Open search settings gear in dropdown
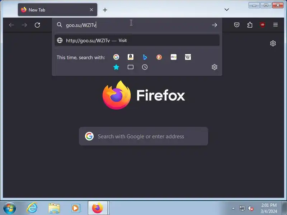 [215, 67]
